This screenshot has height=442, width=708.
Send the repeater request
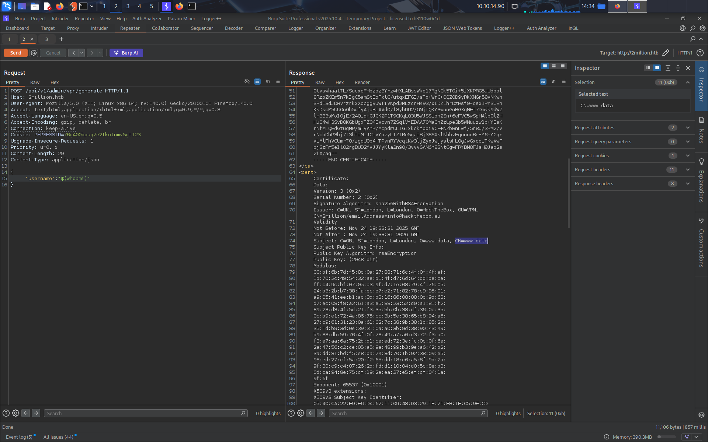(x=15, y=53)
